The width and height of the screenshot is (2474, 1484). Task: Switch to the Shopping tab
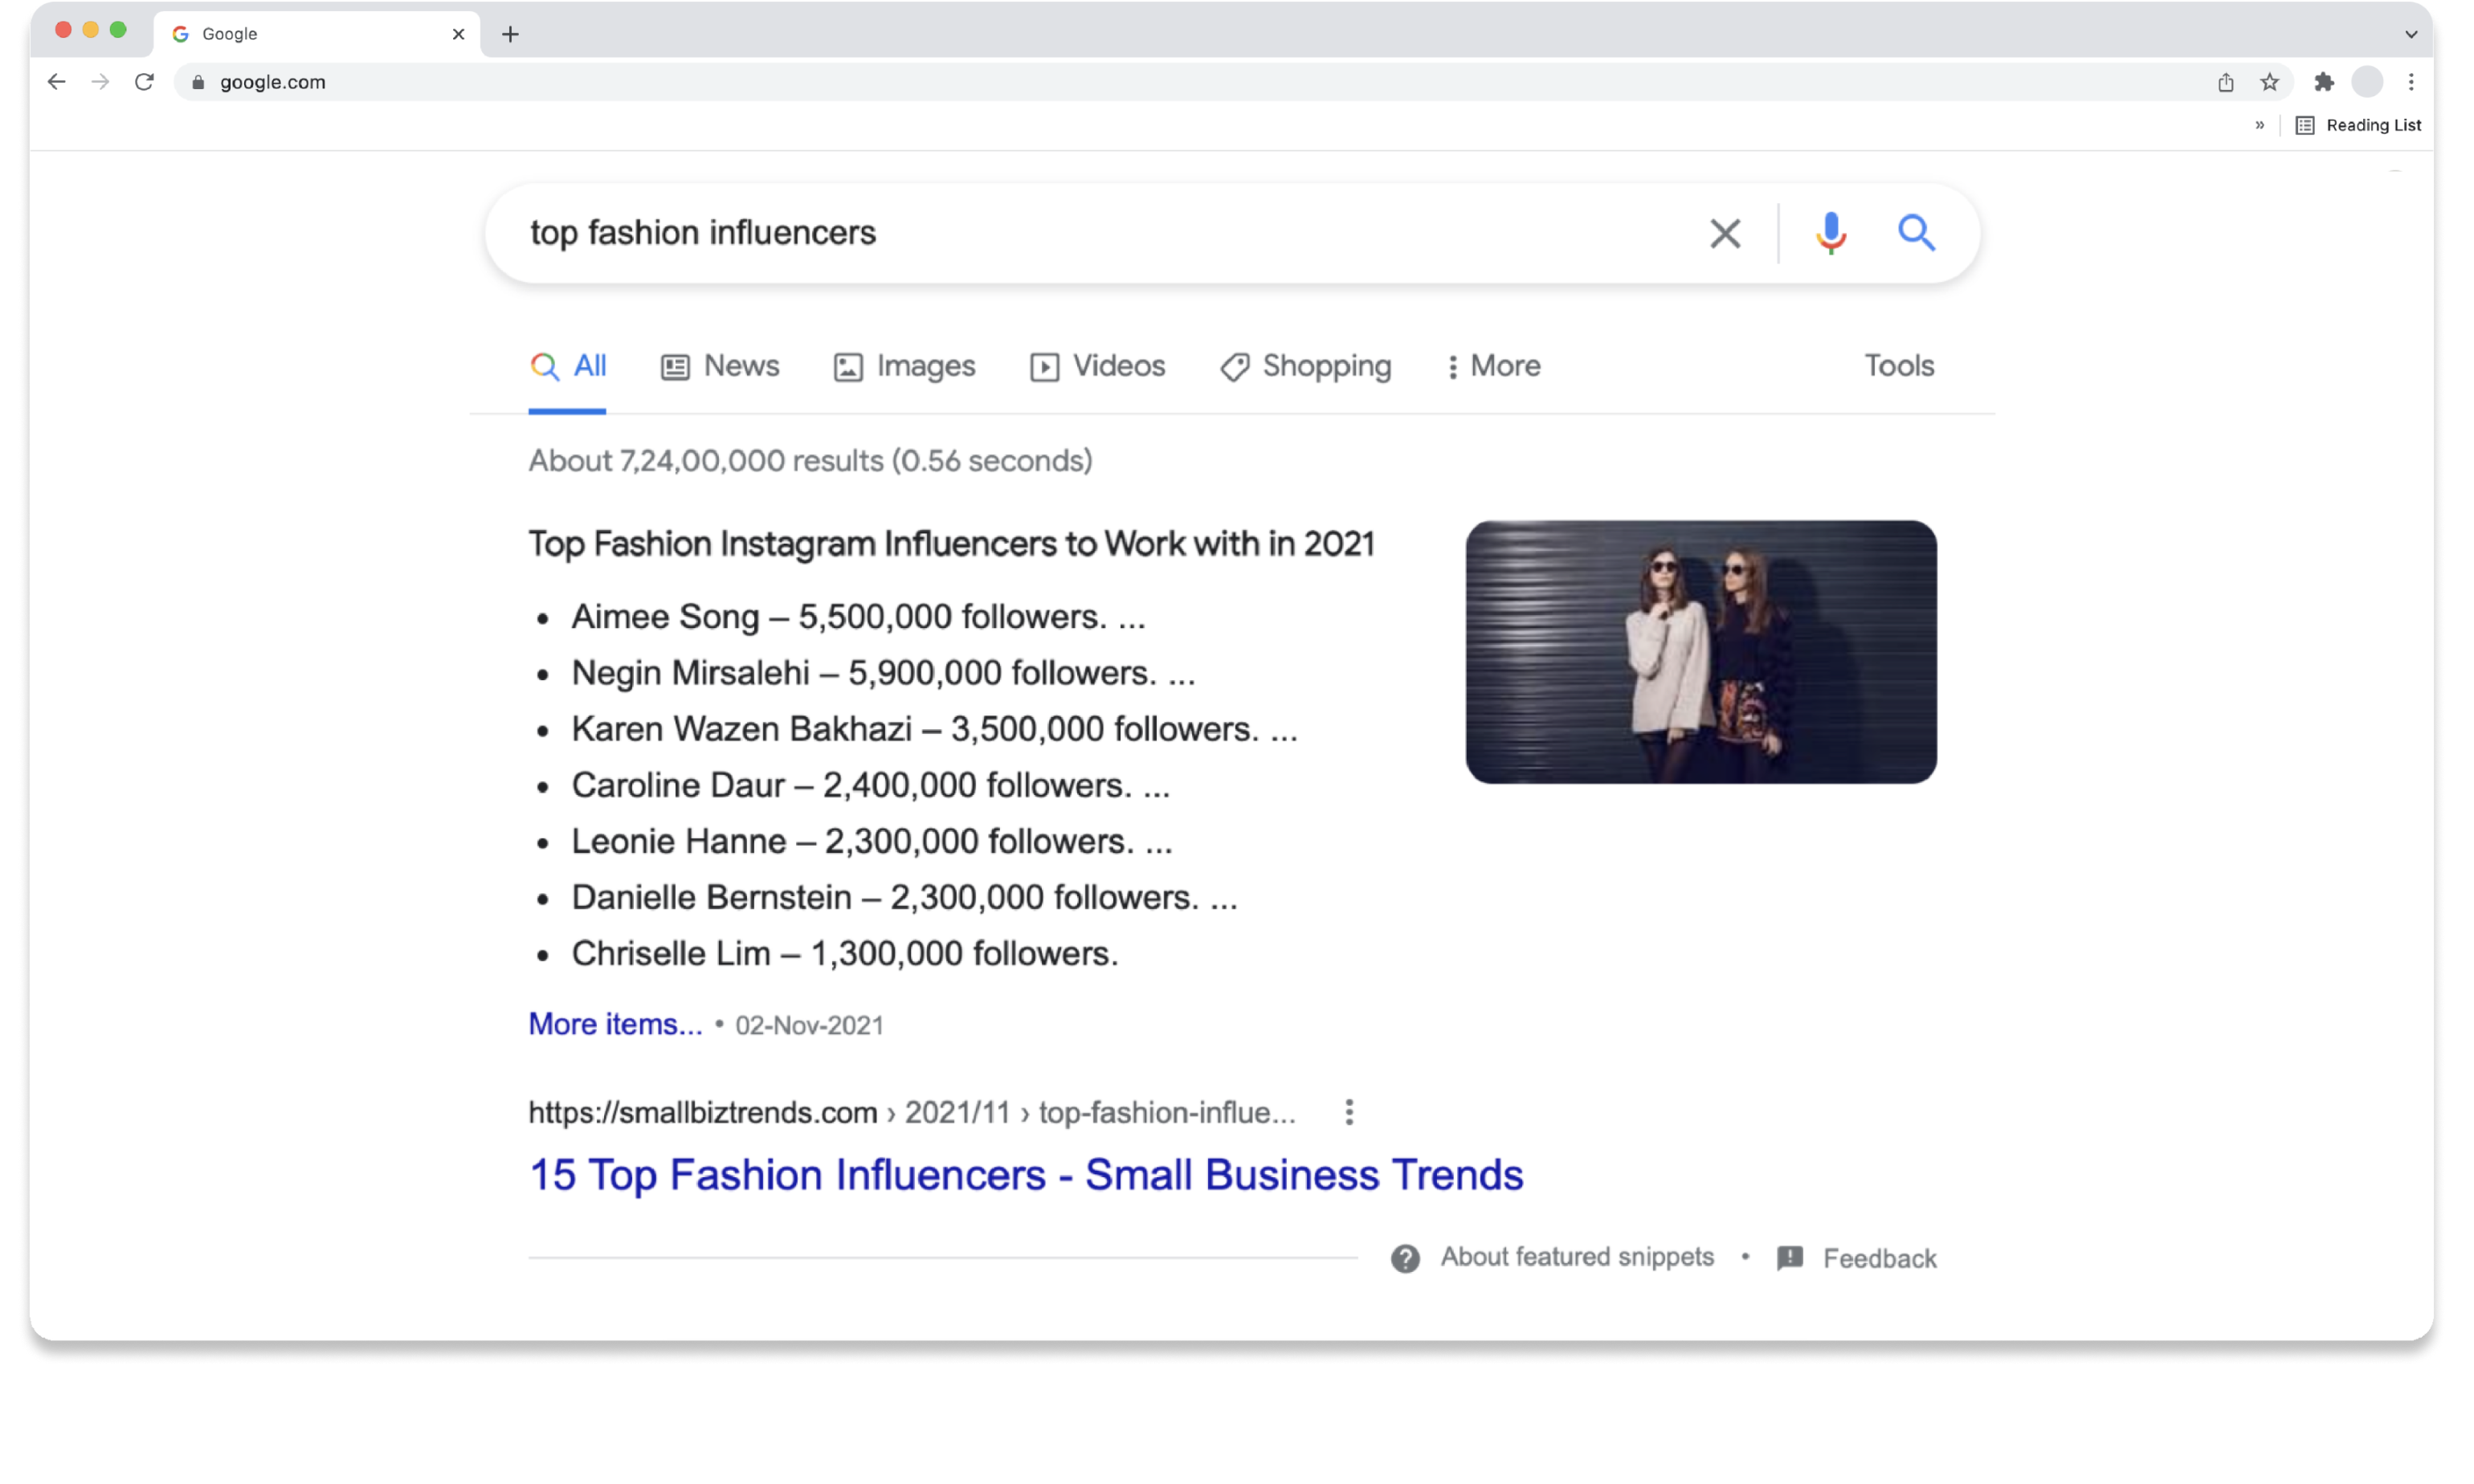pos(1305,366)
